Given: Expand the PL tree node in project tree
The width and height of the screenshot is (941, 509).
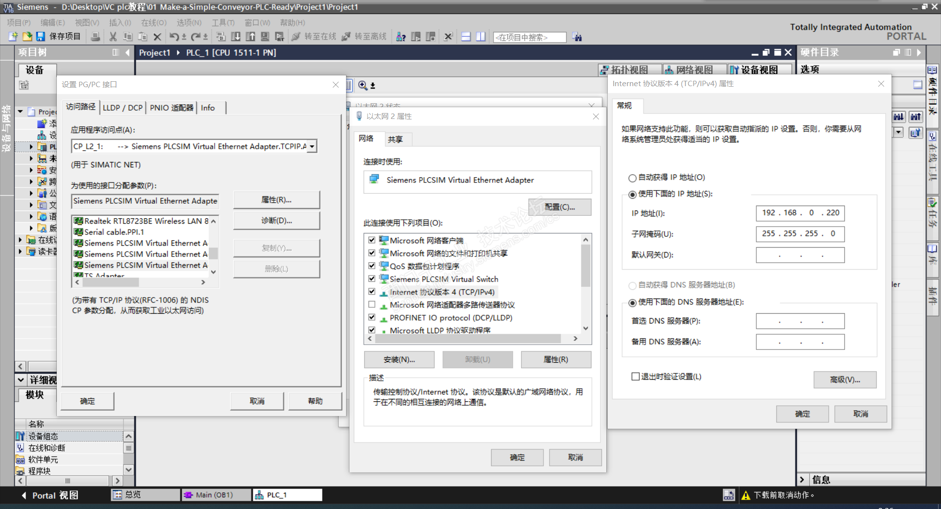Looking at the screenshot, I should pos(31,147).
